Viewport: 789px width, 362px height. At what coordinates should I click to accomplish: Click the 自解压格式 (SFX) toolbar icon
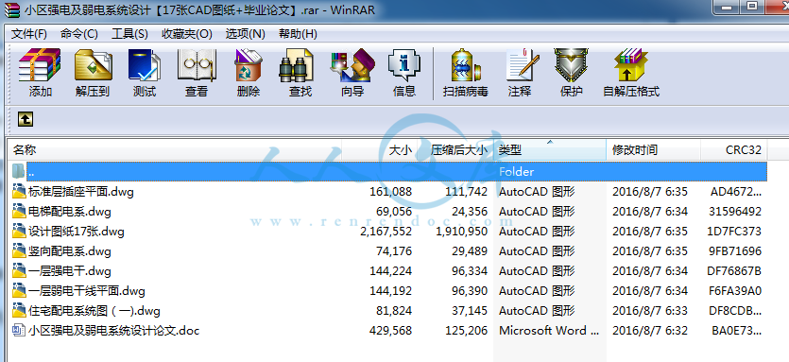click(631, 65)
